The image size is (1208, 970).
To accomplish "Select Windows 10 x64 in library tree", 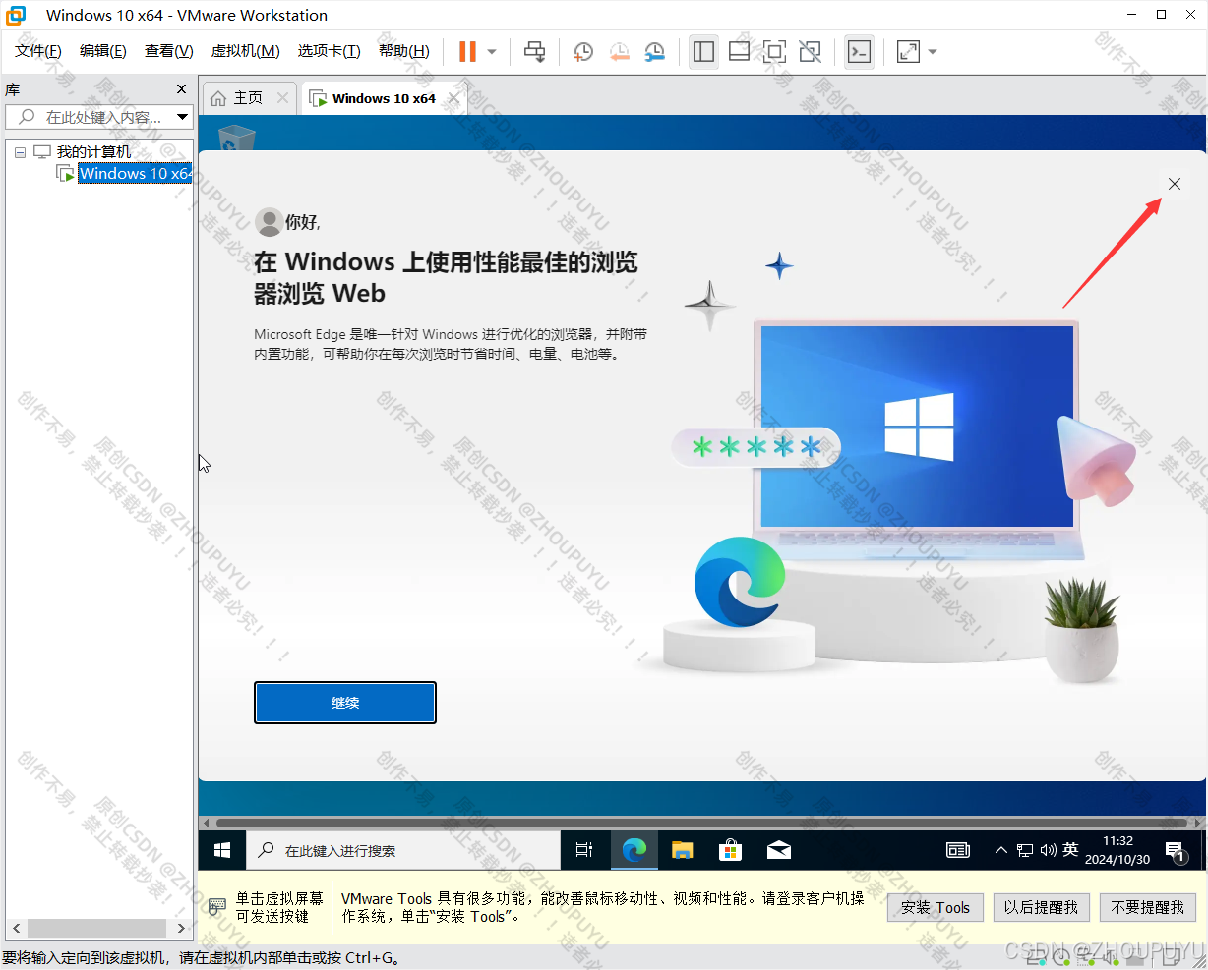I will pos(135,174).
